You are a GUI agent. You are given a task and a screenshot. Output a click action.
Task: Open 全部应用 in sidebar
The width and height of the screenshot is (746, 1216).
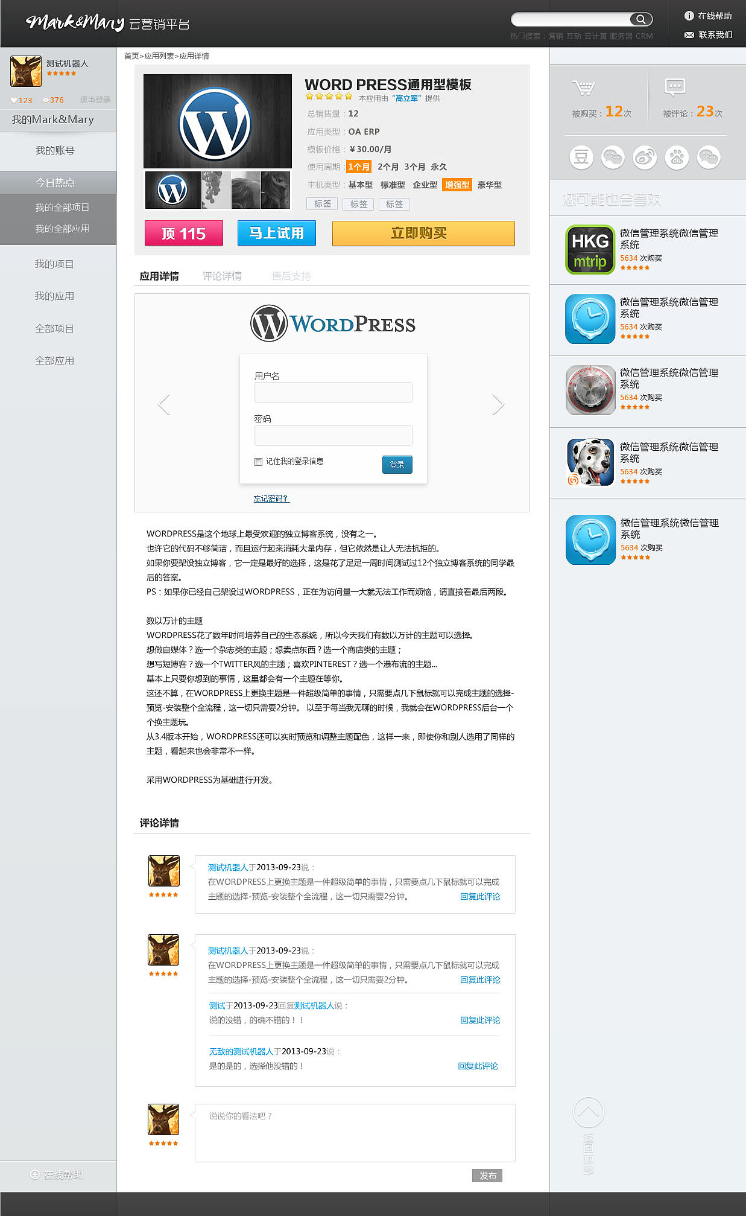point(55,360)
